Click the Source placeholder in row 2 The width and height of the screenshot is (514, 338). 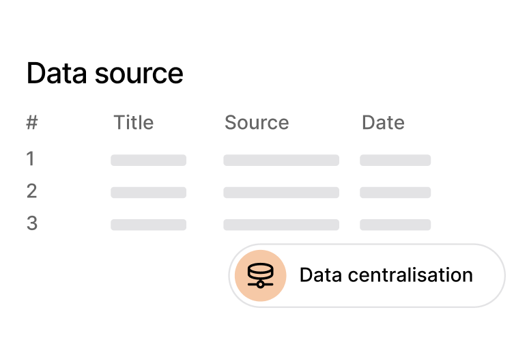281,193
